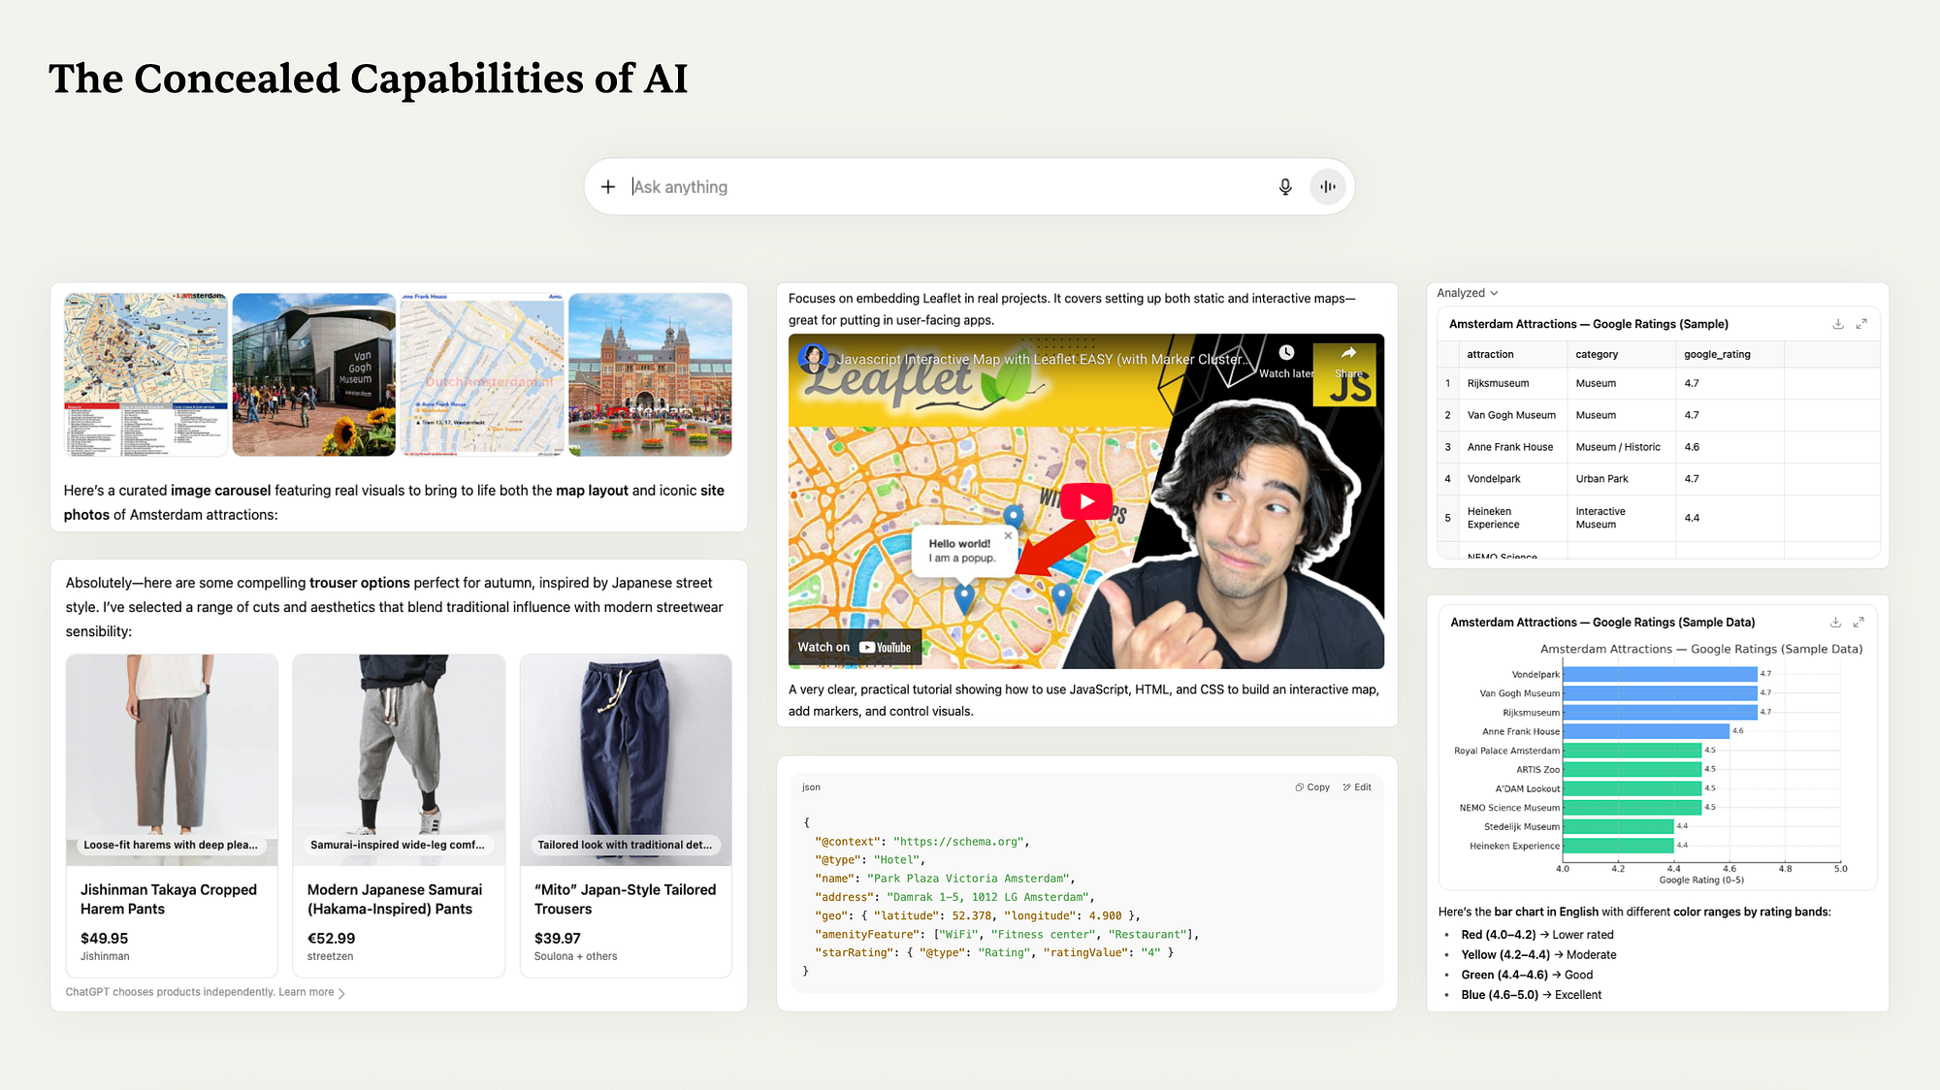Copy the JSON code block

(1312, 787)
